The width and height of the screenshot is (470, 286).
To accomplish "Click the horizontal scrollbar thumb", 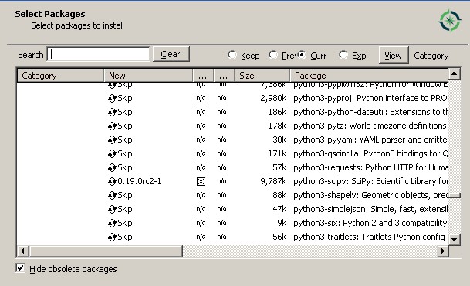I will click(106, 251).
